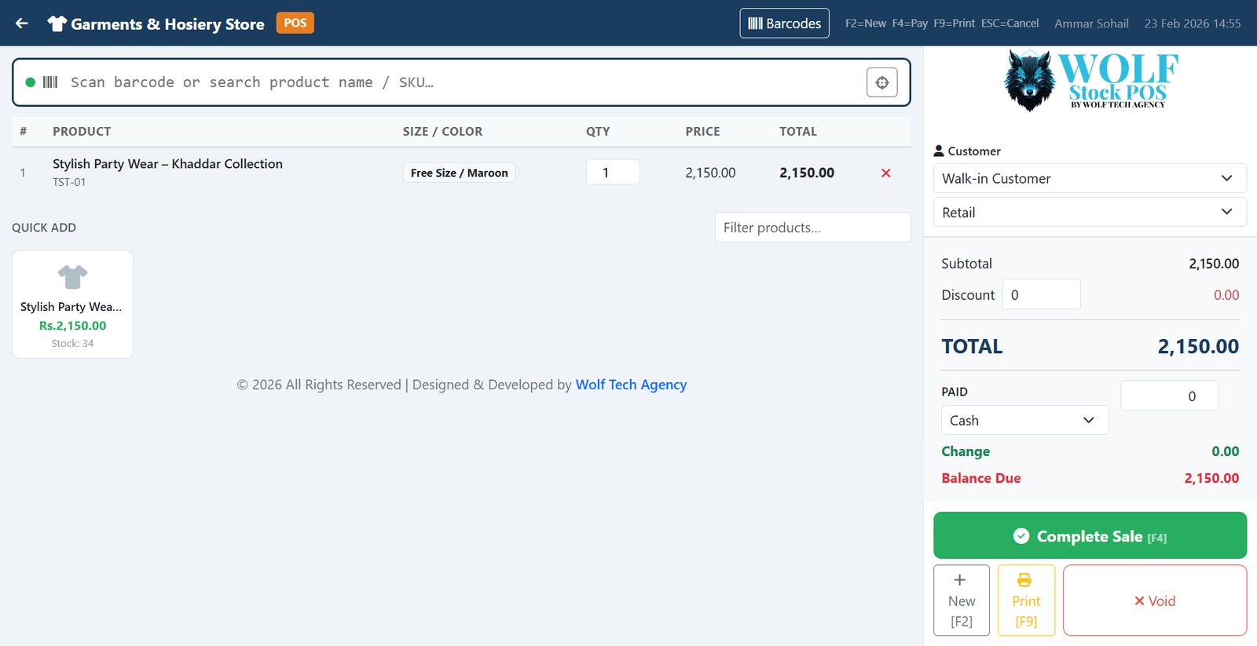
Task: Expand the Walk-in Customer dropdown
Action: point(1089,178)
